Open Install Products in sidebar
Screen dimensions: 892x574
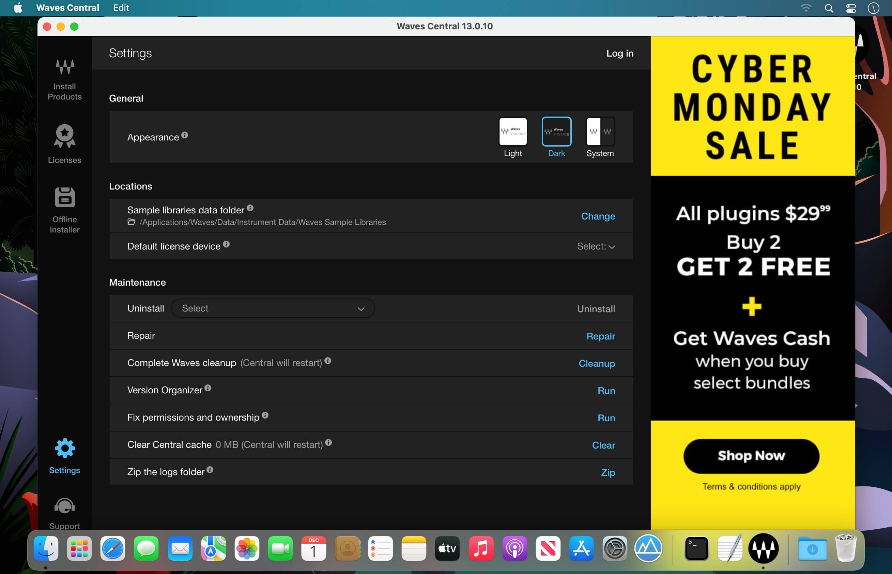(x=64, y=79)
